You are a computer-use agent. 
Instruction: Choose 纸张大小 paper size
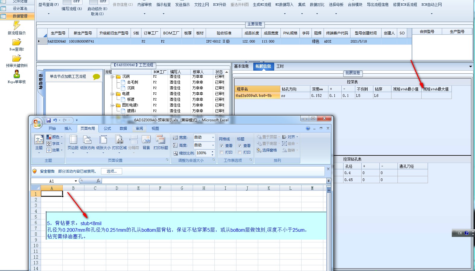[103, 144]
